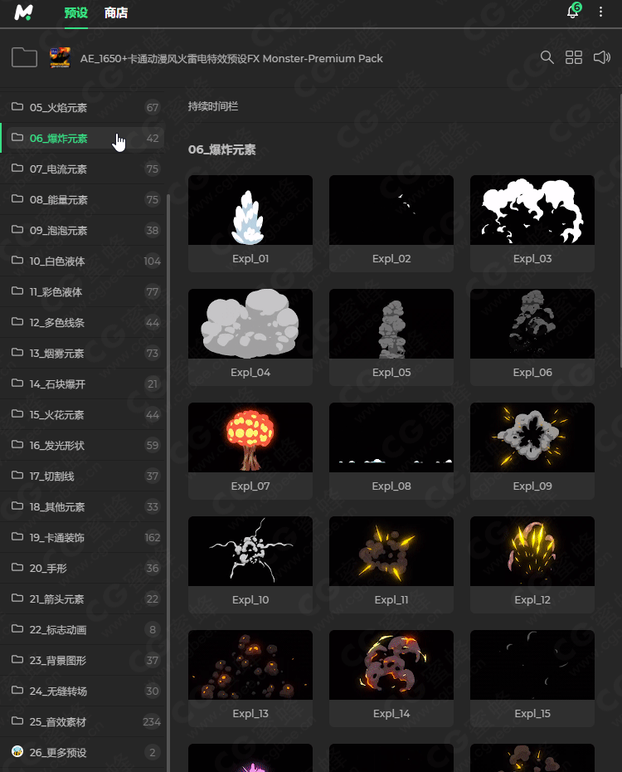Open the 14_石块爆开 folder
Image resolution: width=622 pixels, height=772 pixels.
[83, 384]
